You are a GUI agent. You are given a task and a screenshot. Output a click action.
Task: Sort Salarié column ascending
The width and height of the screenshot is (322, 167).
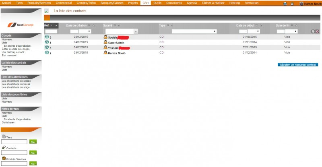(x=119, y=25)
